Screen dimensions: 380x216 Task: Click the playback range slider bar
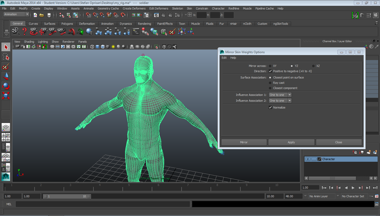tap(67, 196)
